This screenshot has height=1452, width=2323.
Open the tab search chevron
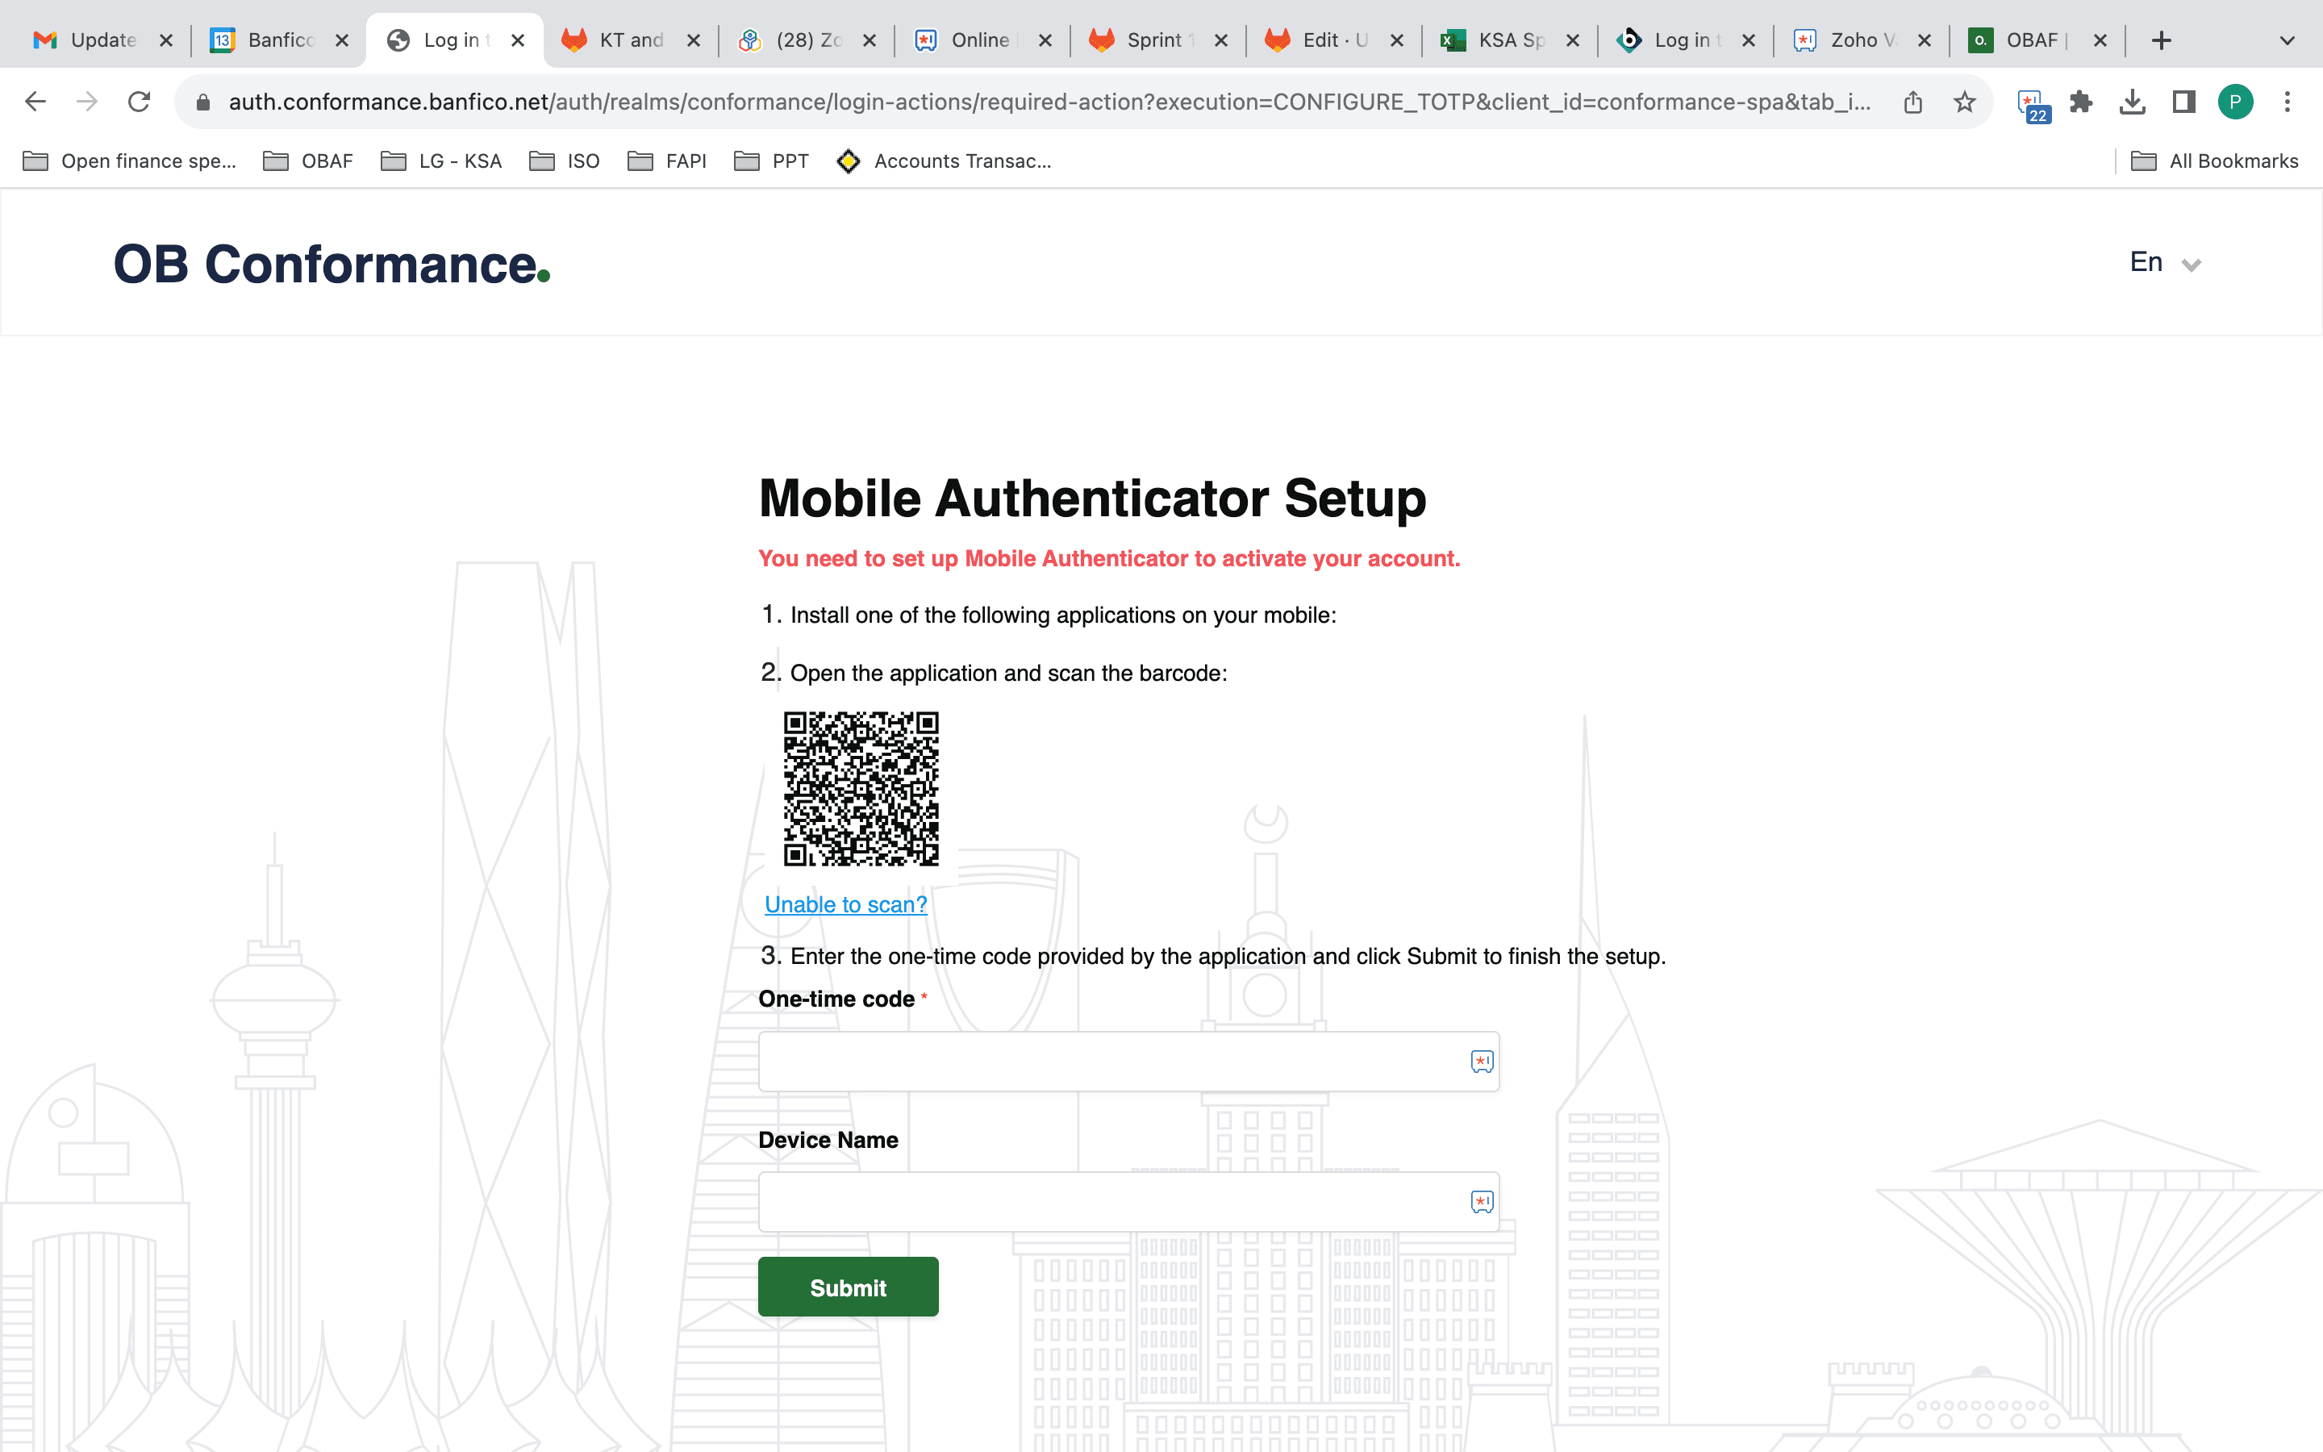(x=2288, y=40)
